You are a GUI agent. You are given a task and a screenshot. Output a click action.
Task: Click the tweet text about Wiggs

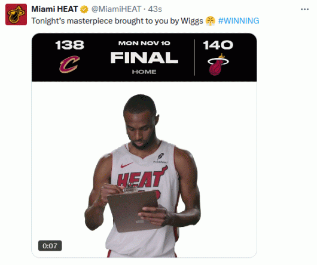click(117, 21)
